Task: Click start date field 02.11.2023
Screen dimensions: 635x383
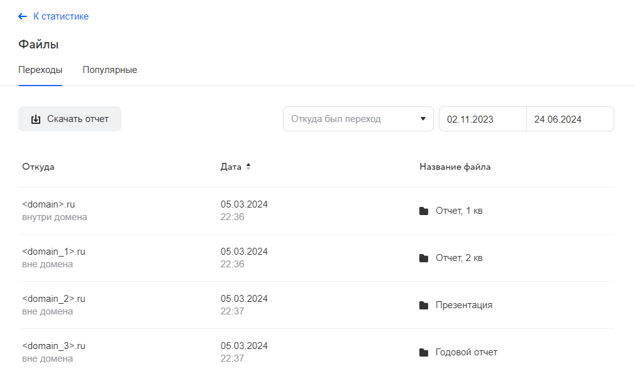Action: [482, 119]
